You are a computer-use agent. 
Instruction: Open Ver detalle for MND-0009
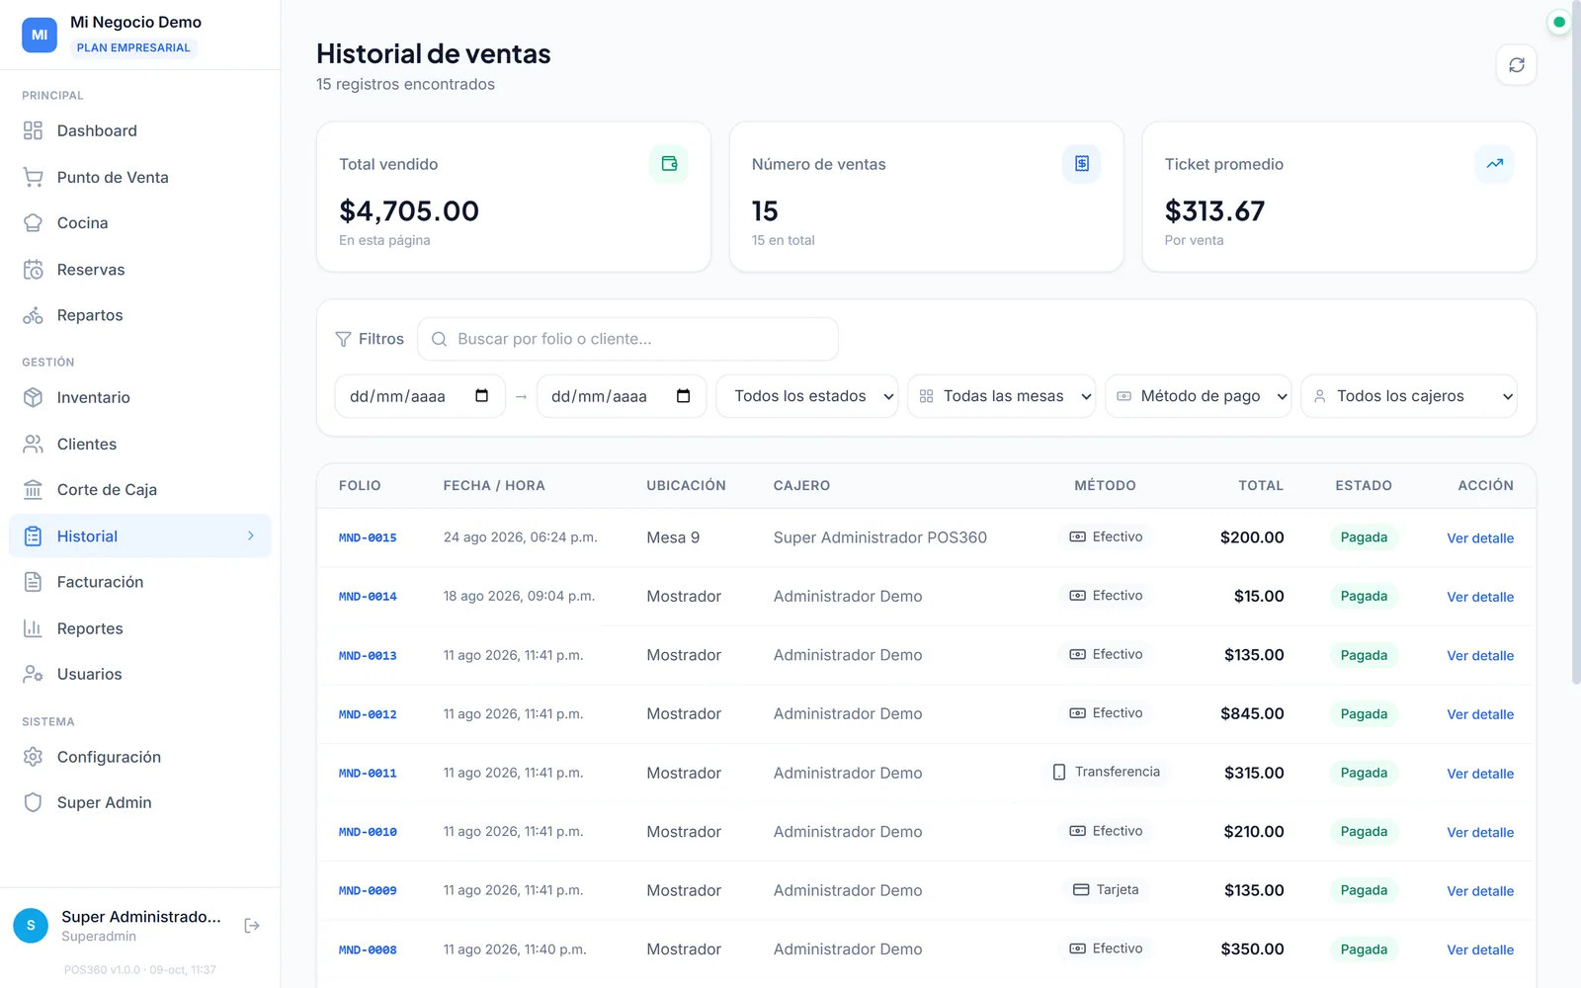pos(1480,891)
